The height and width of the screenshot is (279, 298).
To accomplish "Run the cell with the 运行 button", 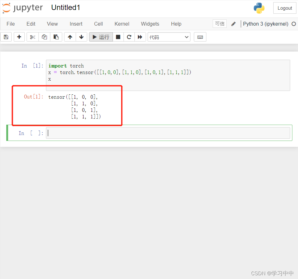I will tap(101, 37).
